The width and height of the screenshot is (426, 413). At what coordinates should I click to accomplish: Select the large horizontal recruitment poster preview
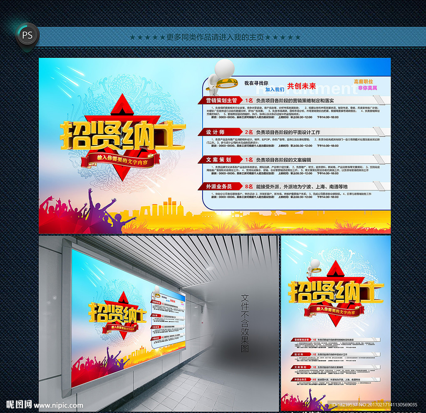click(215, 146)
